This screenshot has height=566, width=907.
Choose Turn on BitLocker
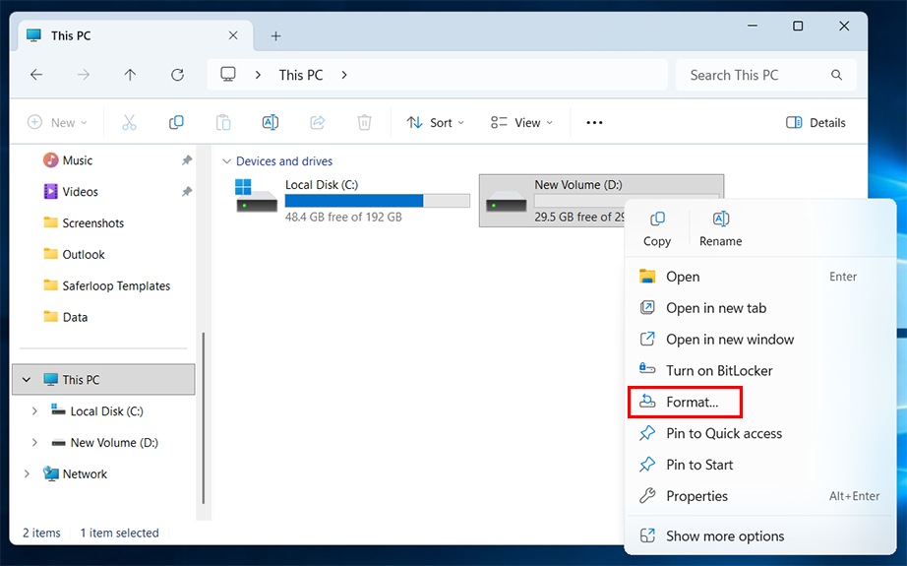760,370
